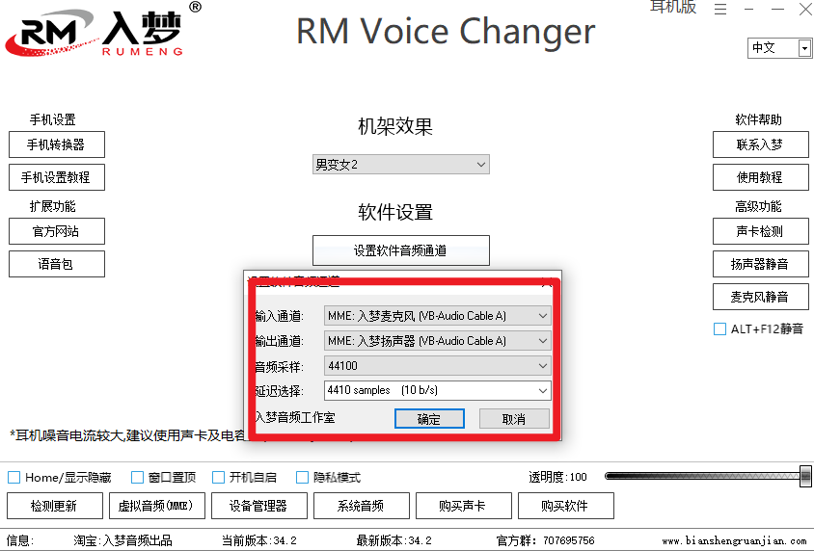This screenshot has height=551, width=814.
Task: Open 使用教程
Action: click(x=761, y=177)
